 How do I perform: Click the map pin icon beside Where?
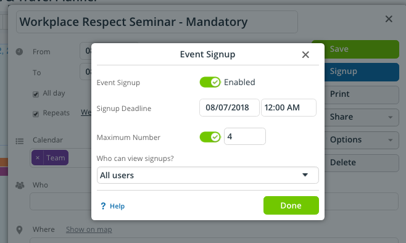19,230
